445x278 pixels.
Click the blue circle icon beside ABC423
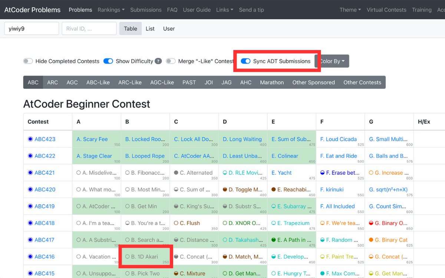pyautogui.click(x=30, y=139)
